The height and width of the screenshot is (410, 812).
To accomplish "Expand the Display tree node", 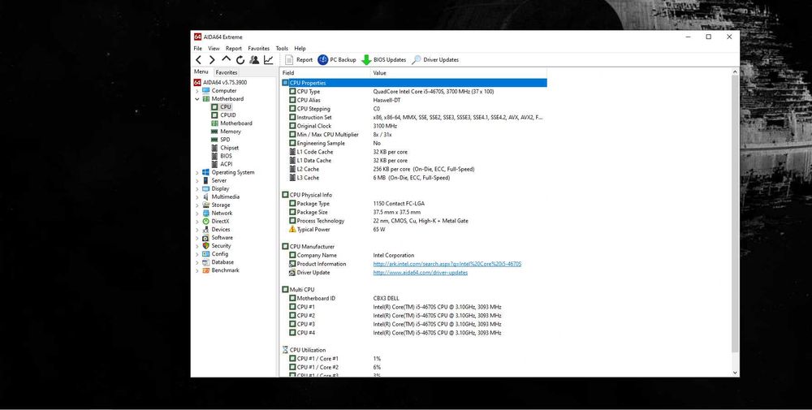I will (x=197, y=189).
